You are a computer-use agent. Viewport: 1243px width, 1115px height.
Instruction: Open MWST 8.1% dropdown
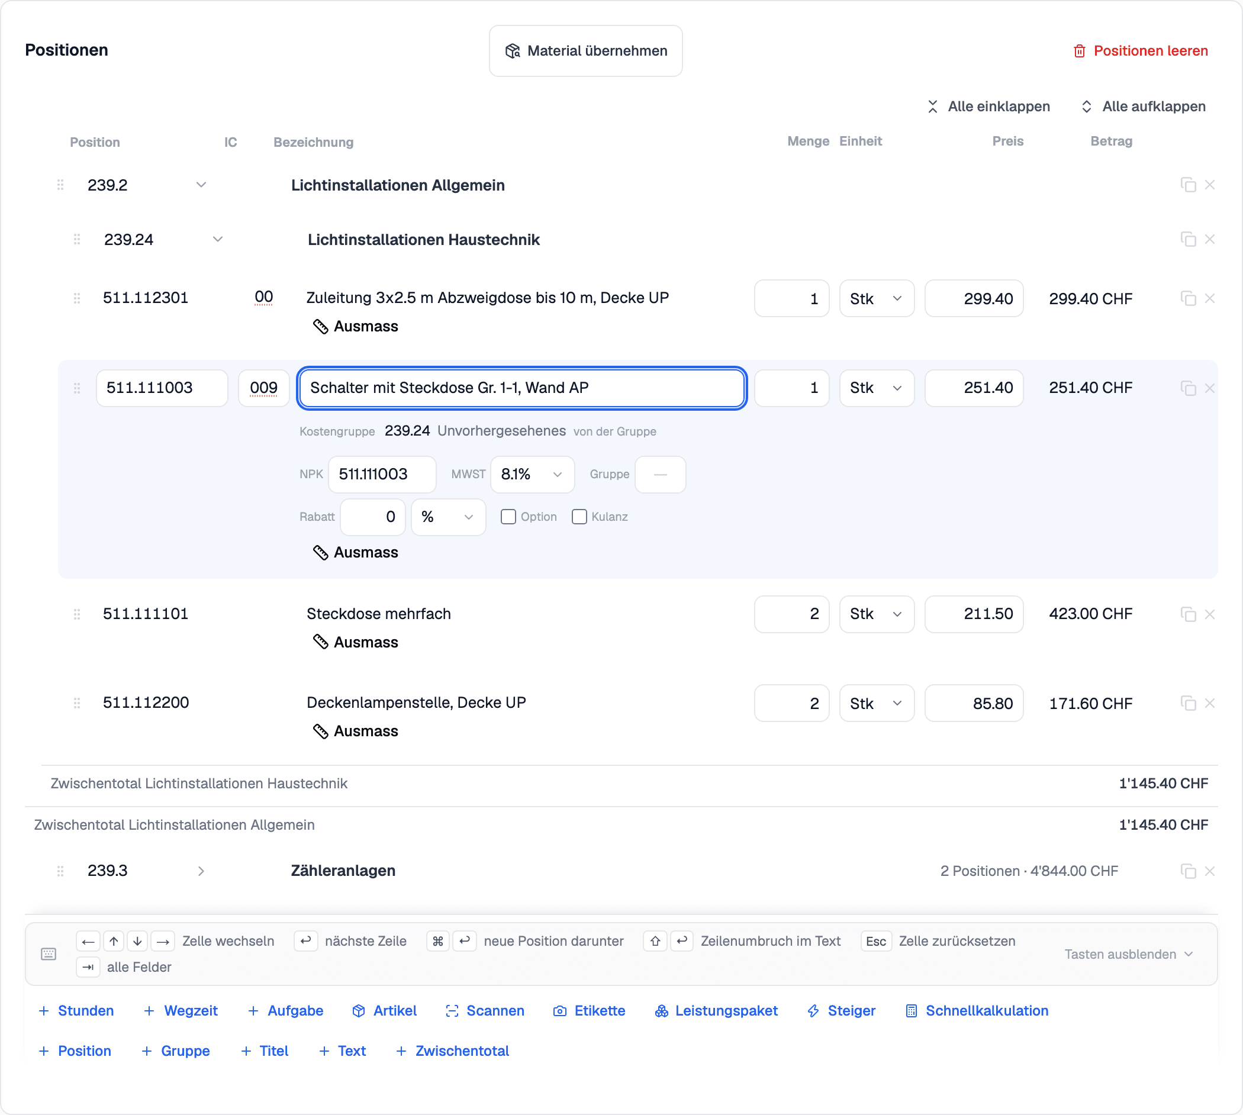(x=532, y=475)
